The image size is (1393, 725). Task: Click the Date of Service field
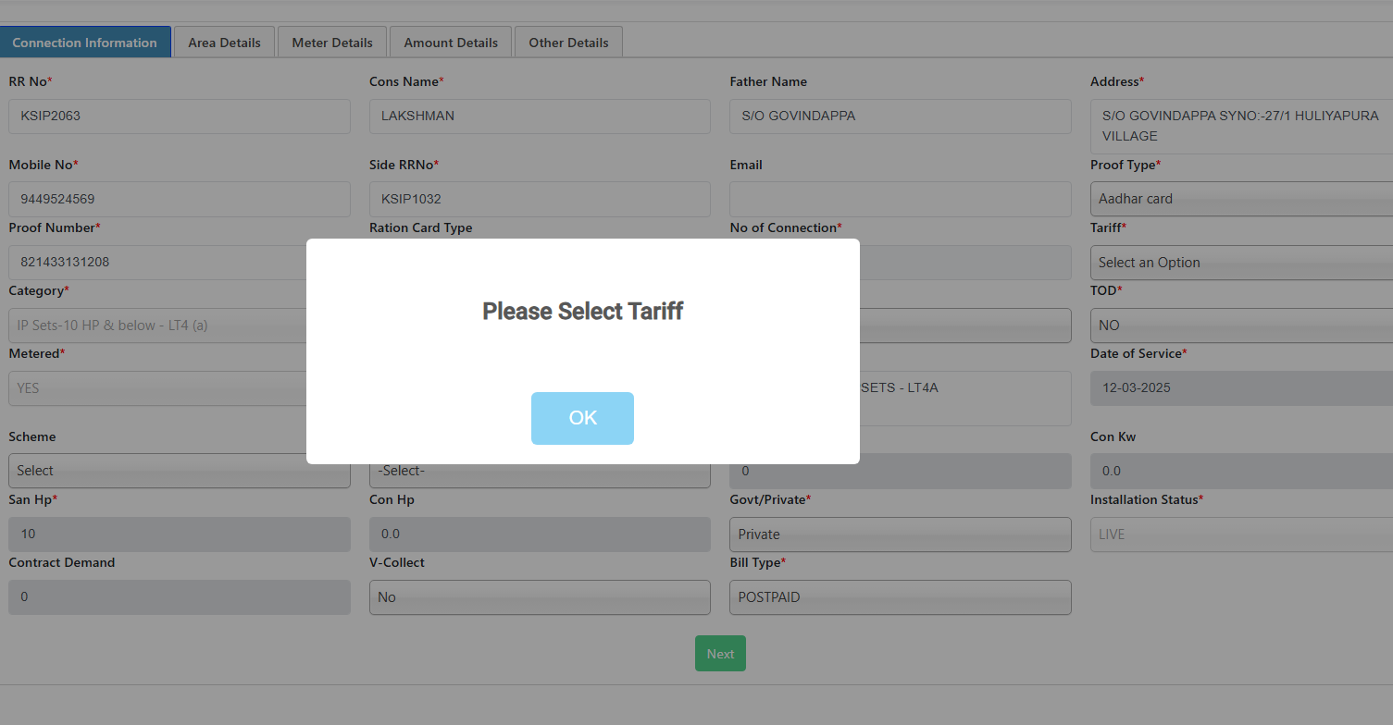[1241, 388]
